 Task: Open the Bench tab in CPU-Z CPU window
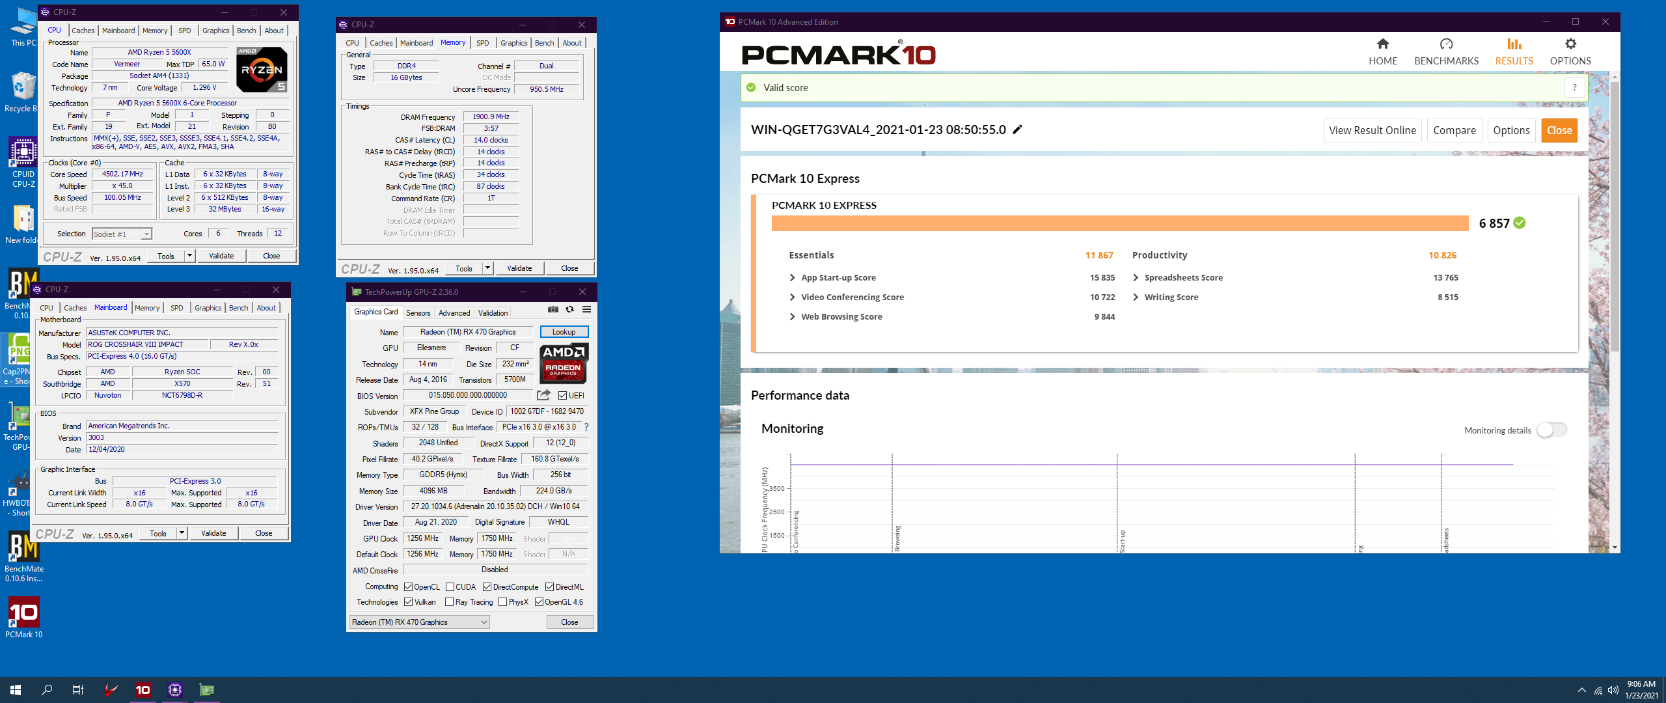pyautogui.click(x=246, y=31)
